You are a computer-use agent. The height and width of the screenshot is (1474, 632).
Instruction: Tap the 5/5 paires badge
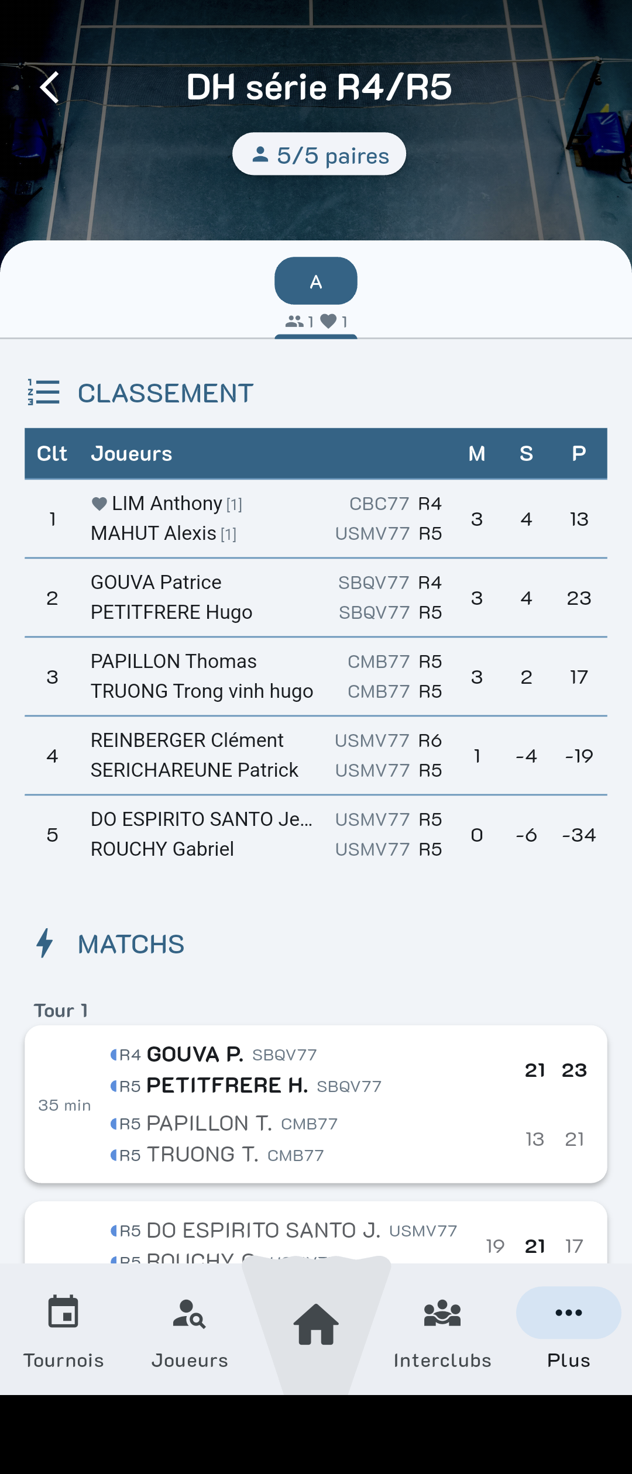click(319, 154)
